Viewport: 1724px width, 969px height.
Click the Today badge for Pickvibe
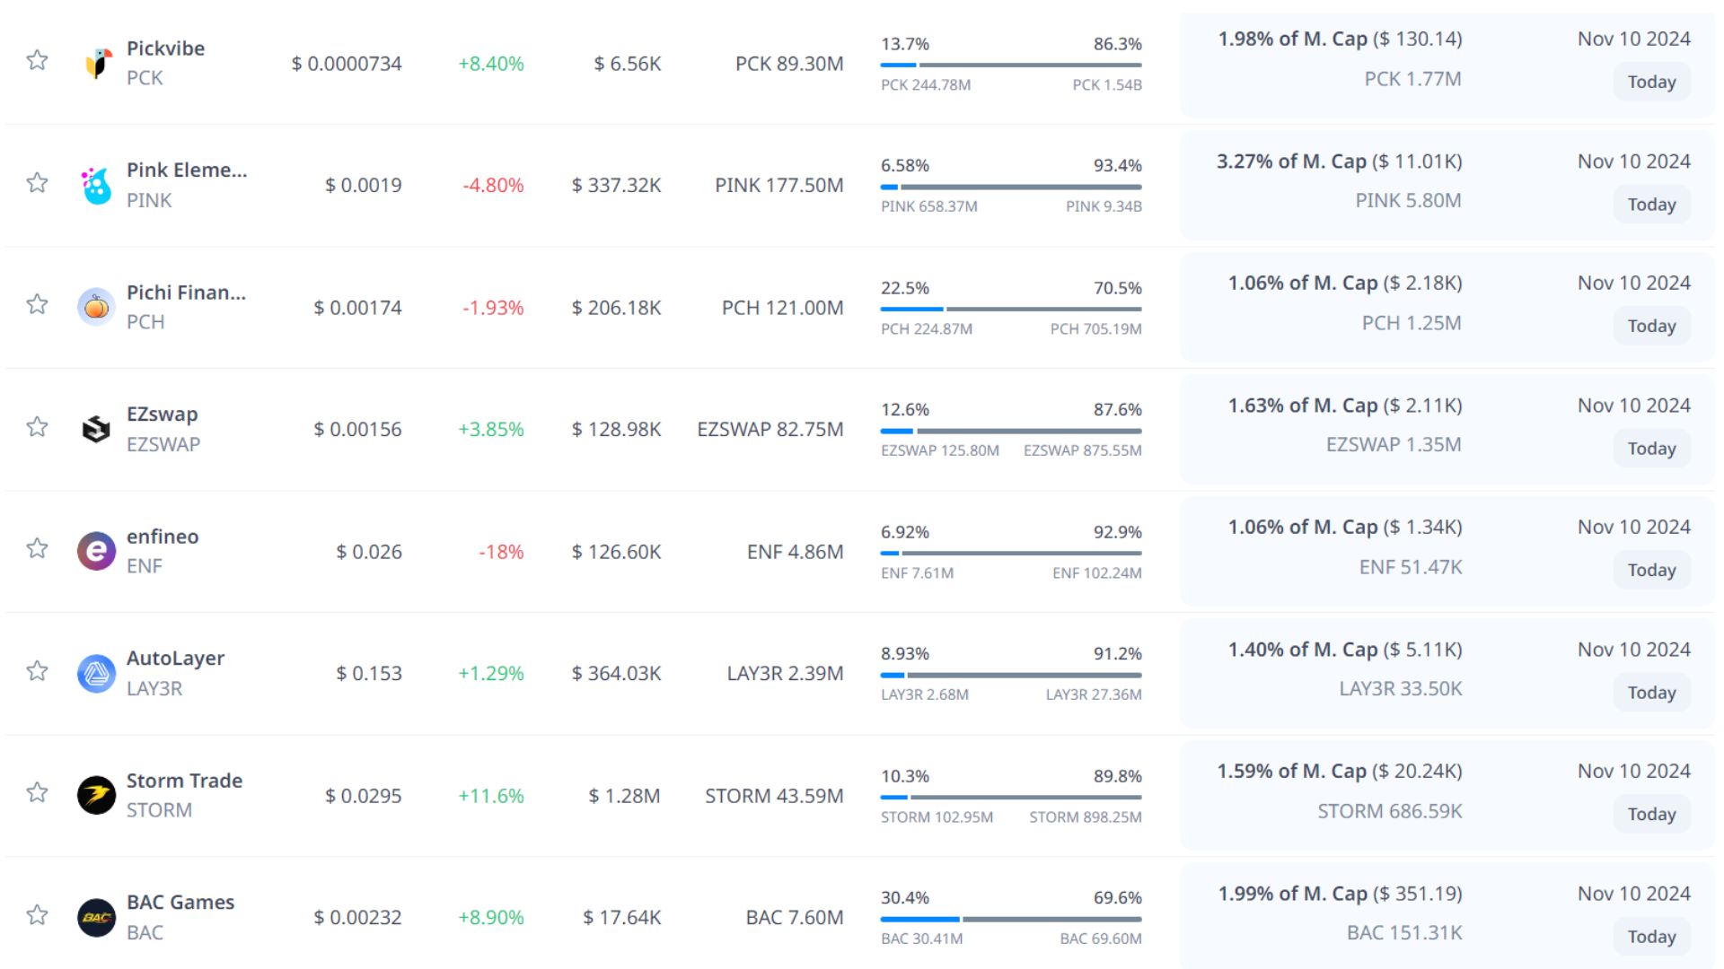click(x=1651, y=82)
